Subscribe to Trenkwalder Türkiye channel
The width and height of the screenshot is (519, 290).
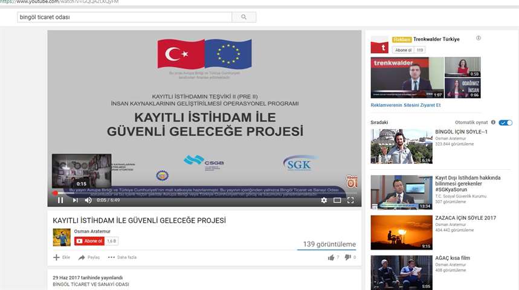[403, 50]
